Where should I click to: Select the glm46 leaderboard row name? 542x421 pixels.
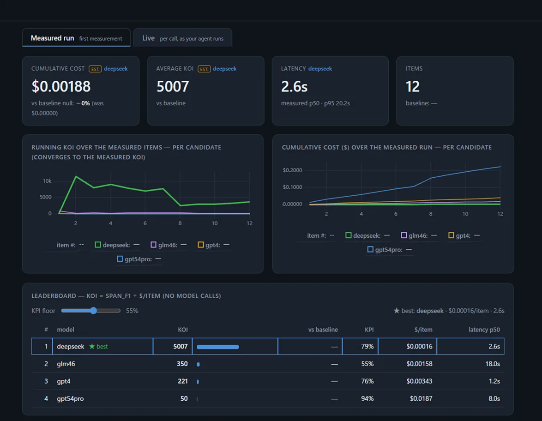point(66,364)
